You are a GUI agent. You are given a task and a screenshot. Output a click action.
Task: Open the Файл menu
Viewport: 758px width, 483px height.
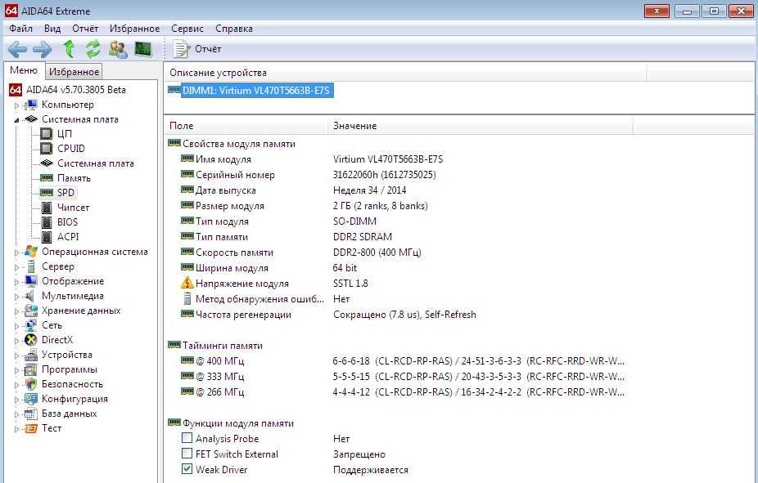pyautogui.click(x=20, y=29)
